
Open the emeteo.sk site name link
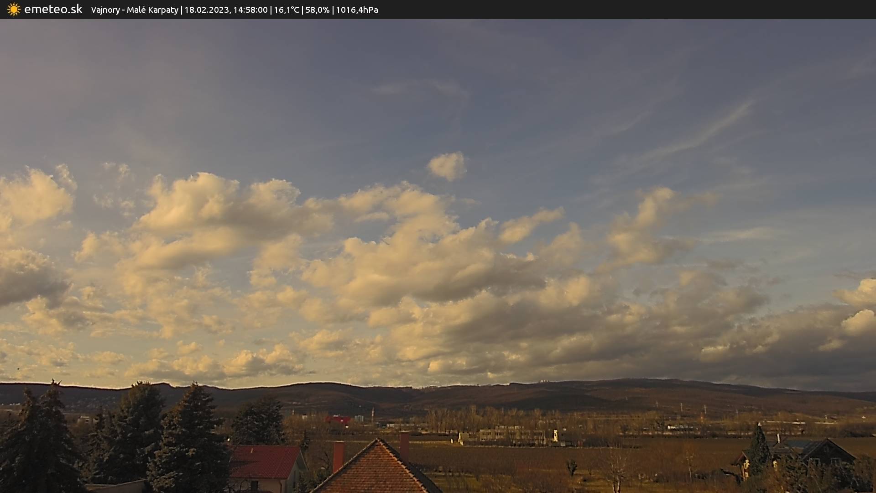tap(53, 10)
